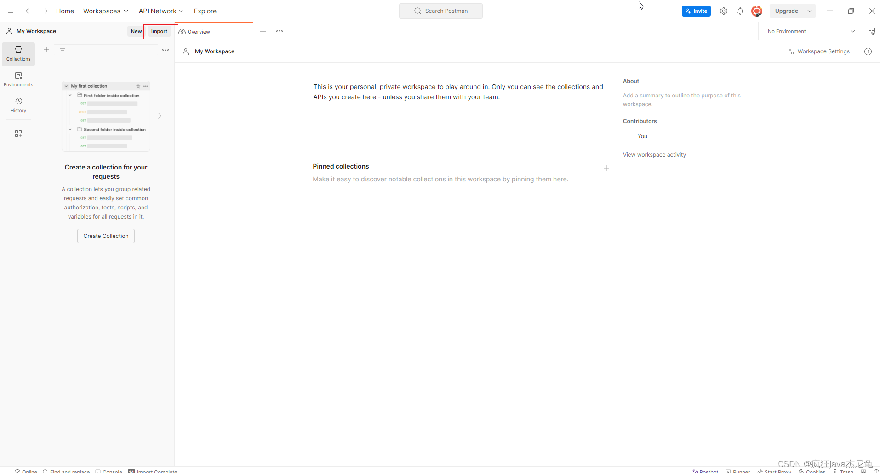
Task: Click the collections filter field
Action: [x=106, y=50]
